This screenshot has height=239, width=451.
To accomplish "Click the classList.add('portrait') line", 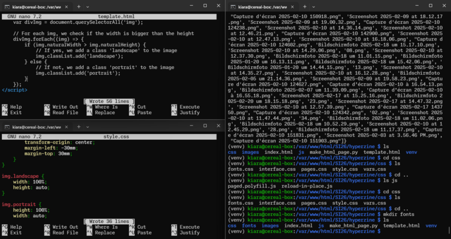I will click(78, 73).
